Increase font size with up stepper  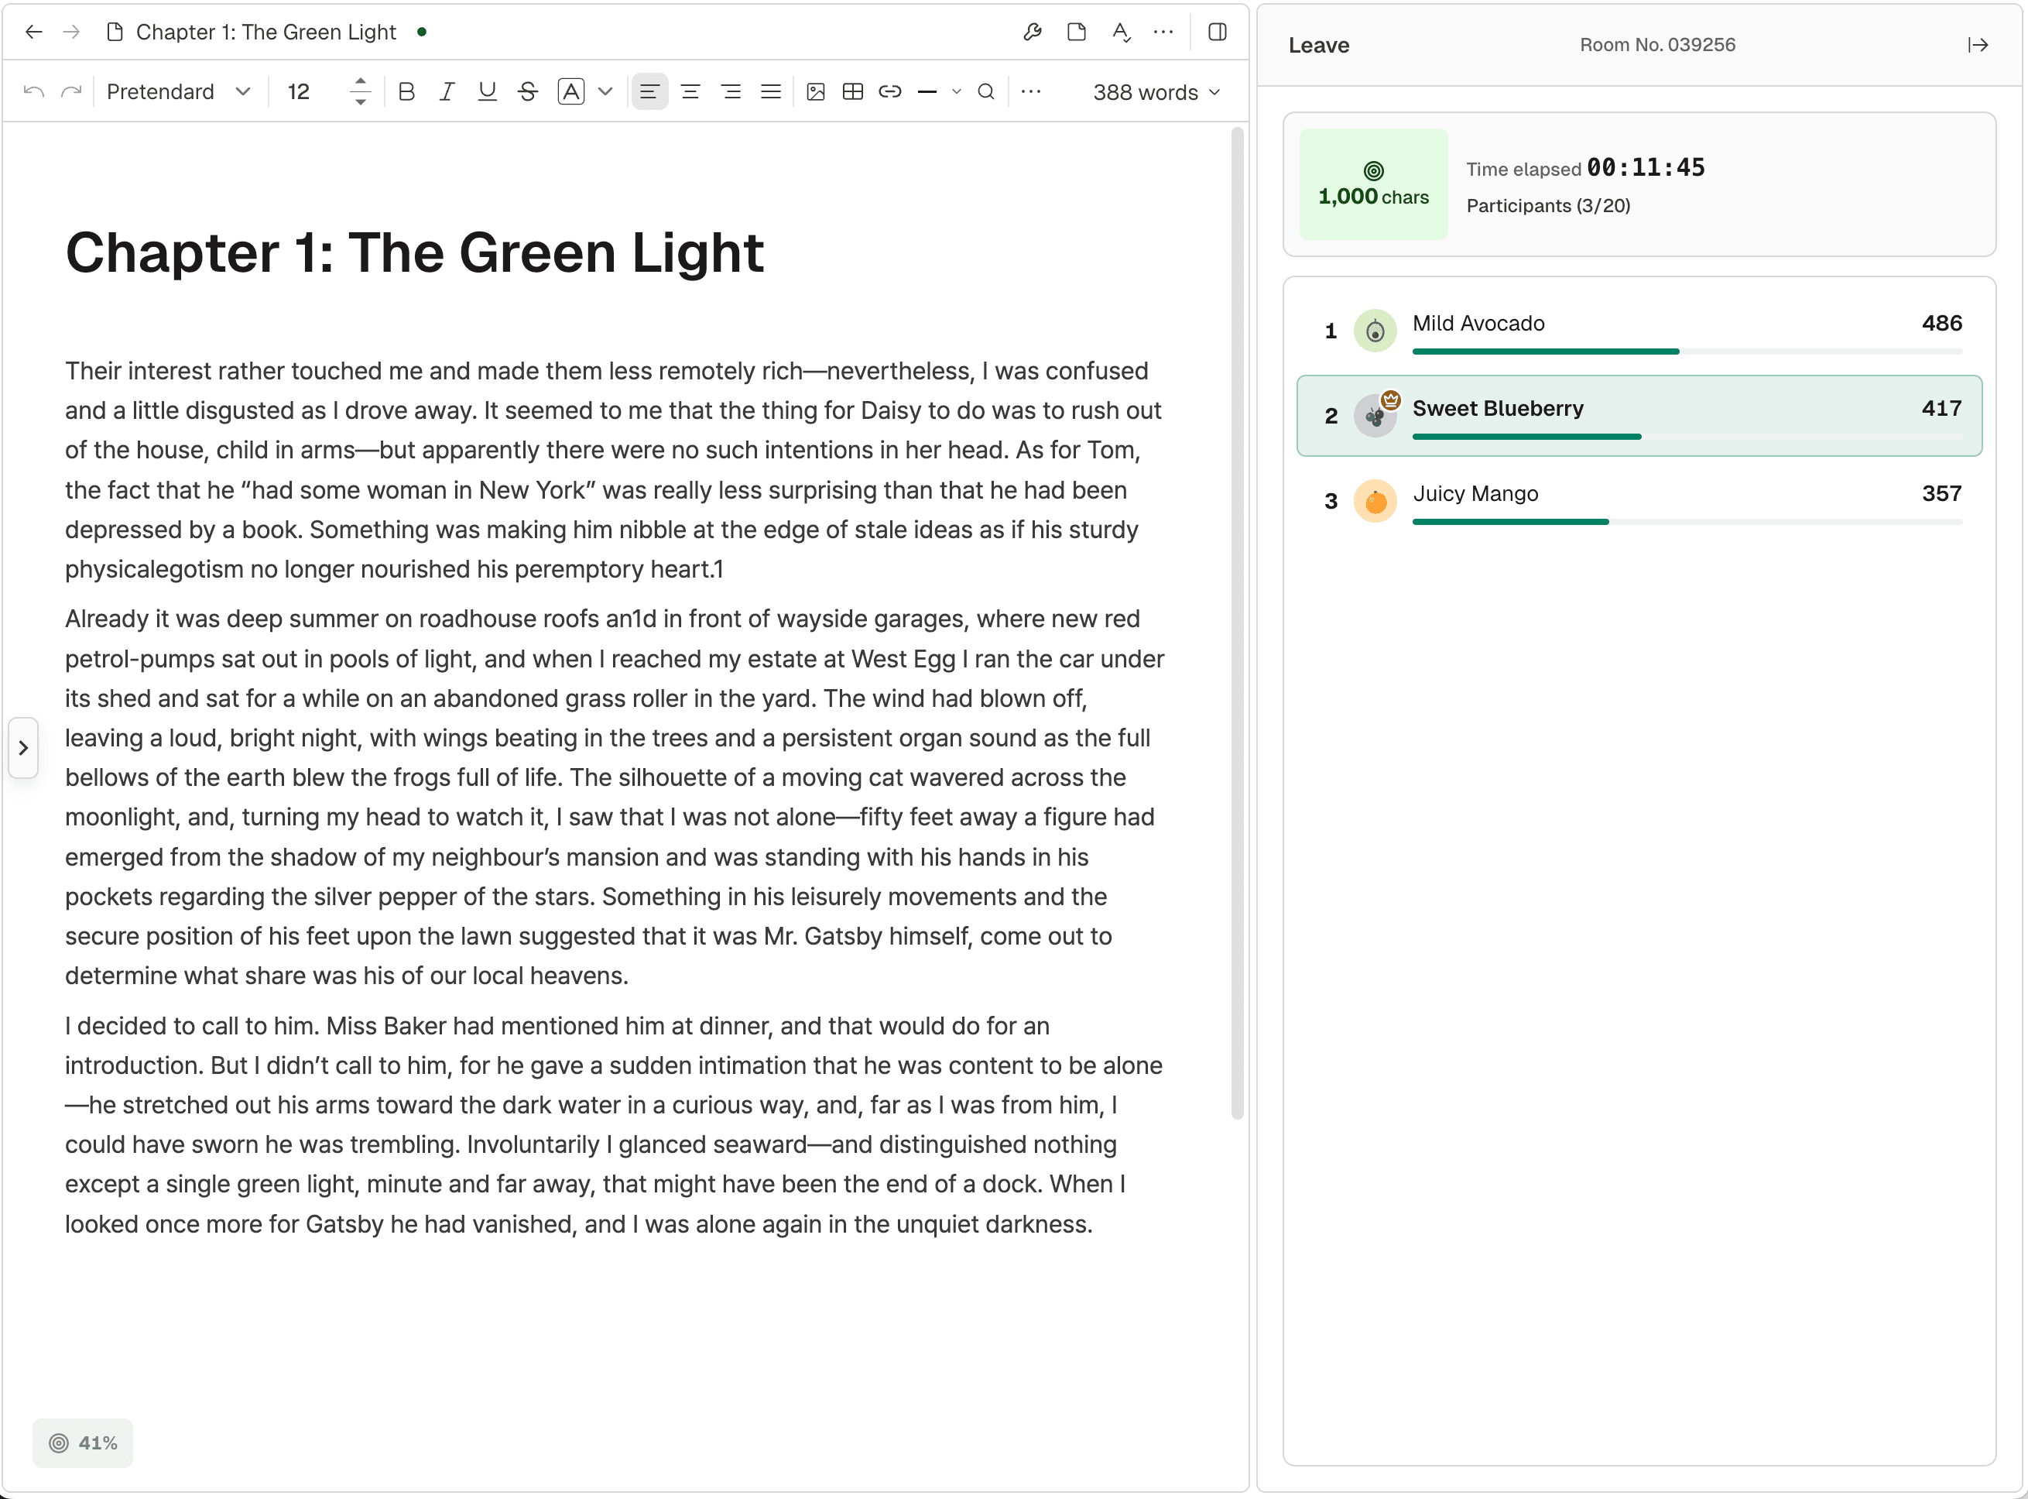click(360, 81)
